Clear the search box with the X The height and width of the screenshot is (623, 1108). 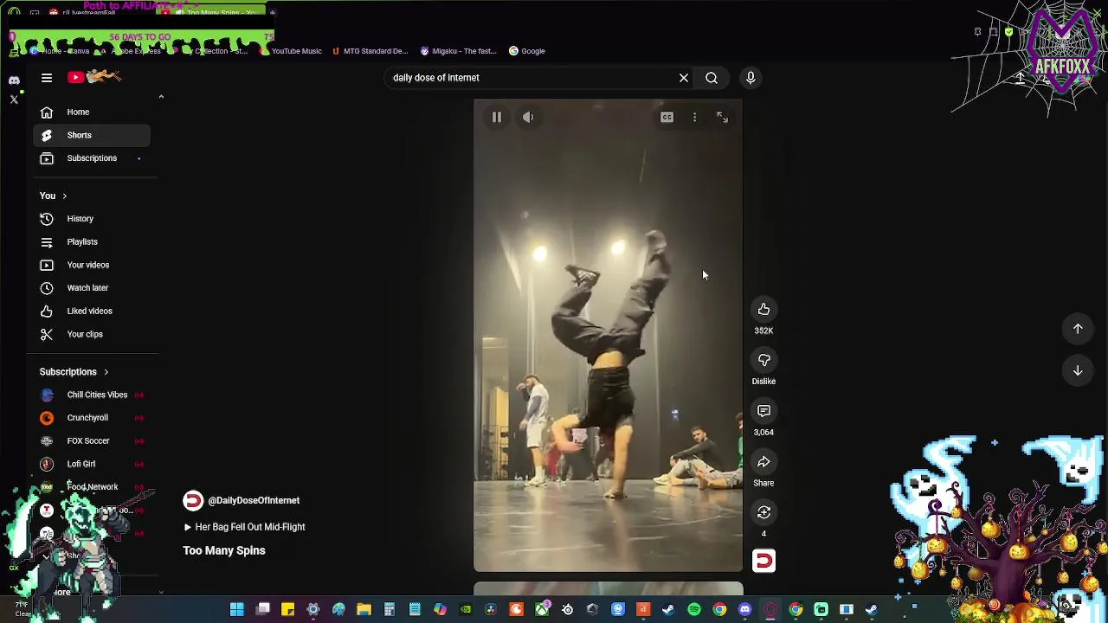pos(684,78)
